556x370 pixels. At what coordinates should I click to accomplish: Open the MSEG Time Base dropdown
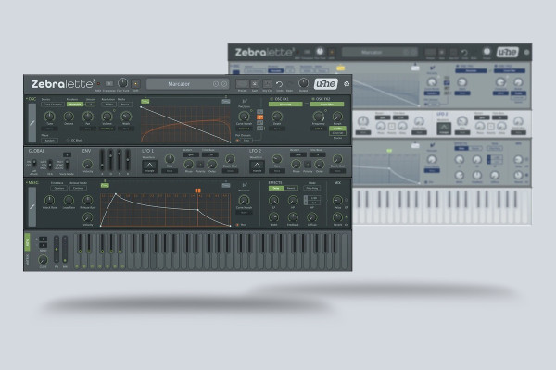59,188
